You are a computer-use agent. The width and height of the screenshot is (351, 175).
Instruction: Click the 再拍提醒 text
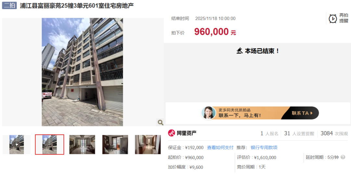coord(344,18)
